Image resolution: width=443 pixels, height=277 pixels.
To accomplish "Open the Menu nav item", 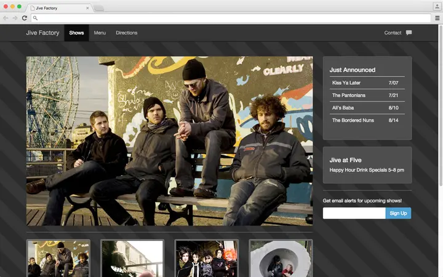I will 100,33.
